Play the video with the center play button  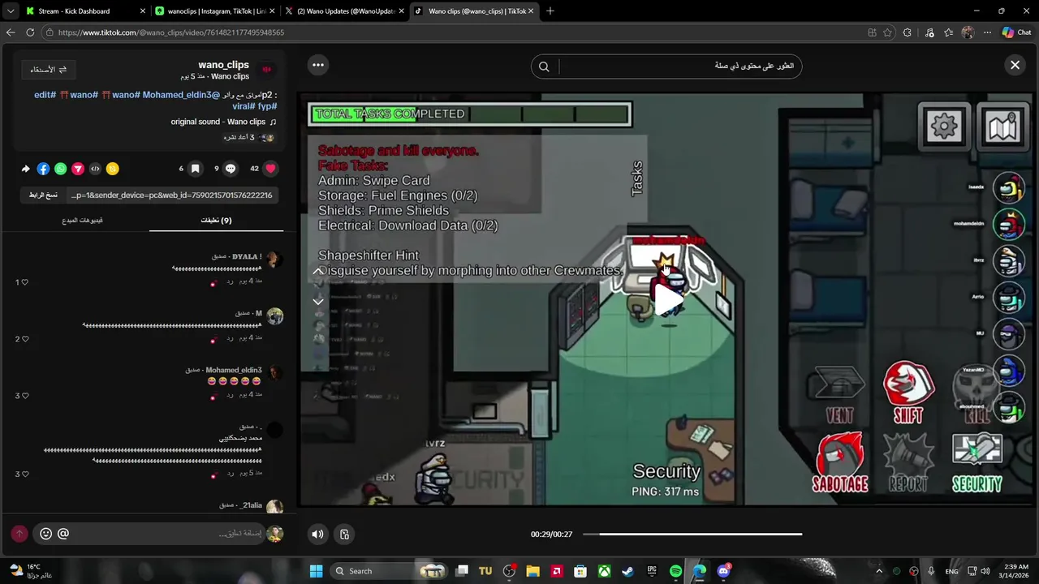click(x=669, y=300)
